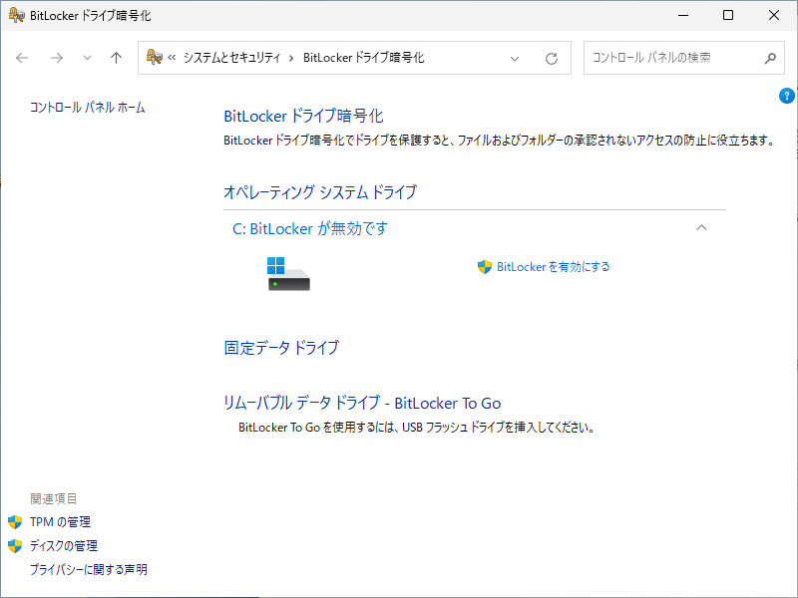
Task: Click the BitLocker icon in the address bar
Action: pos(154,57)
